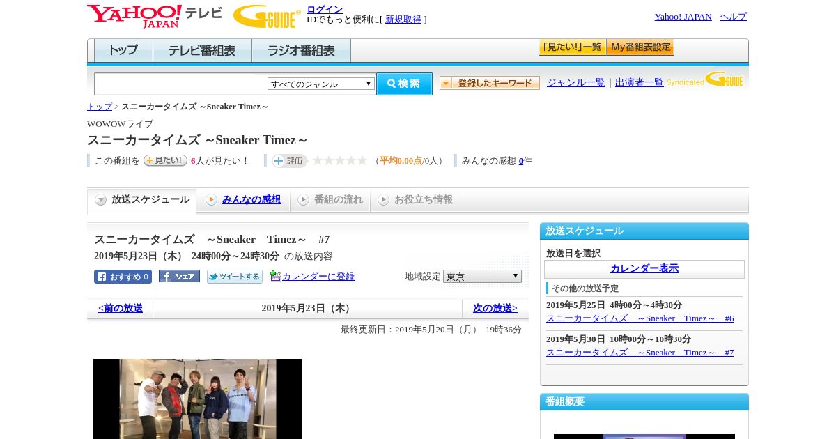836x439 pixels.
Task: Select the テレビ番組表 tab
Action: (202, 51)
